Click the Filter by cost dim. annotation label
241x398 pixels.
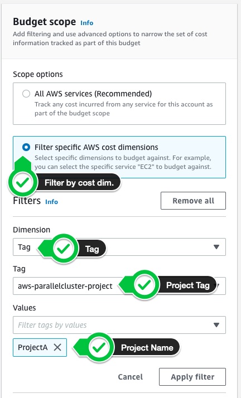(x=79, y=182)
